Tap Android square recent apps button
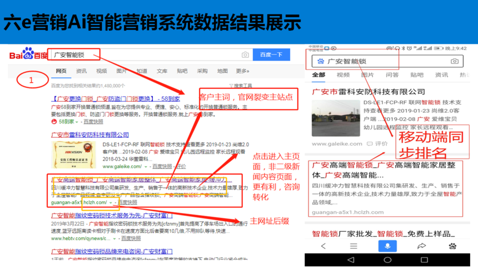The height and width of the screenshot is (269, 478). click(424, 260)
